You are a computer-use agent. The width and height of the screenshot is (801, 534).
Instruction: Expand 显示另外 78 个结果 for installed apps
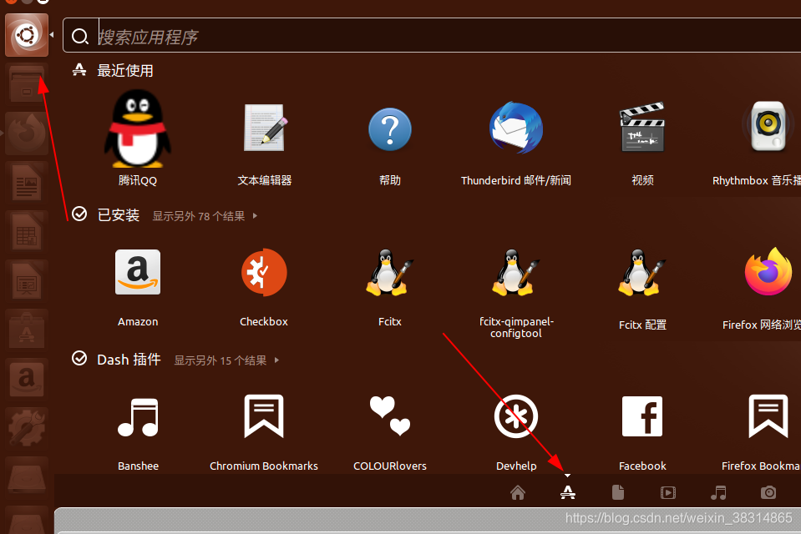[x=205, y=216]
